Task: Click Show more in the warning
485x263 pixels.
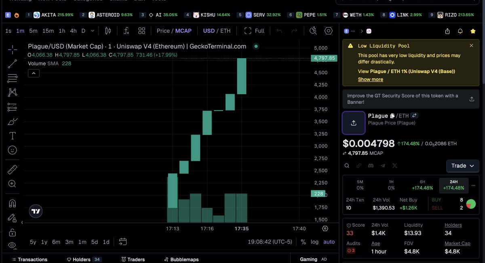Action: pos(371,80)
